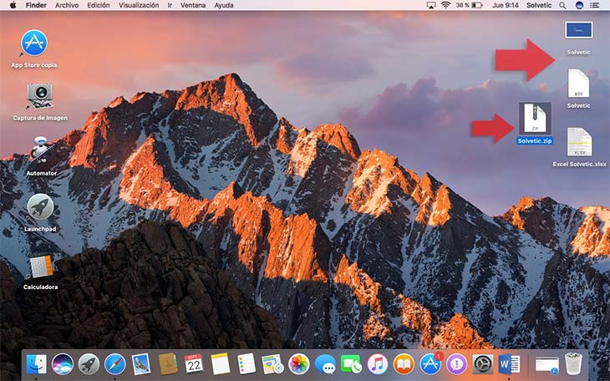Launch Siri from the Dock
The width and height of the screenshot is (610, 381).
(x=62, y=364)
